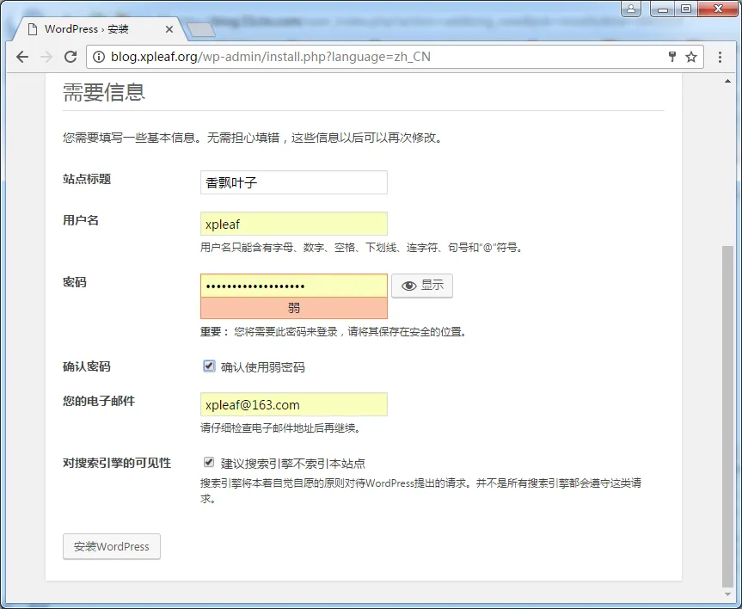Toggle 建议搜索引擎不索引本站点 checkbox

pyautogui.click(x=209, y=462)
